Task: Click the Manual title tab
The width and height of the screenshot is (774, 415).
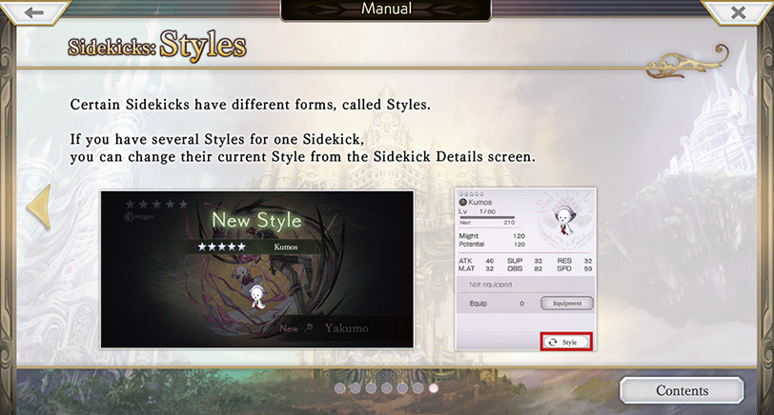Action: click(386, 10)
